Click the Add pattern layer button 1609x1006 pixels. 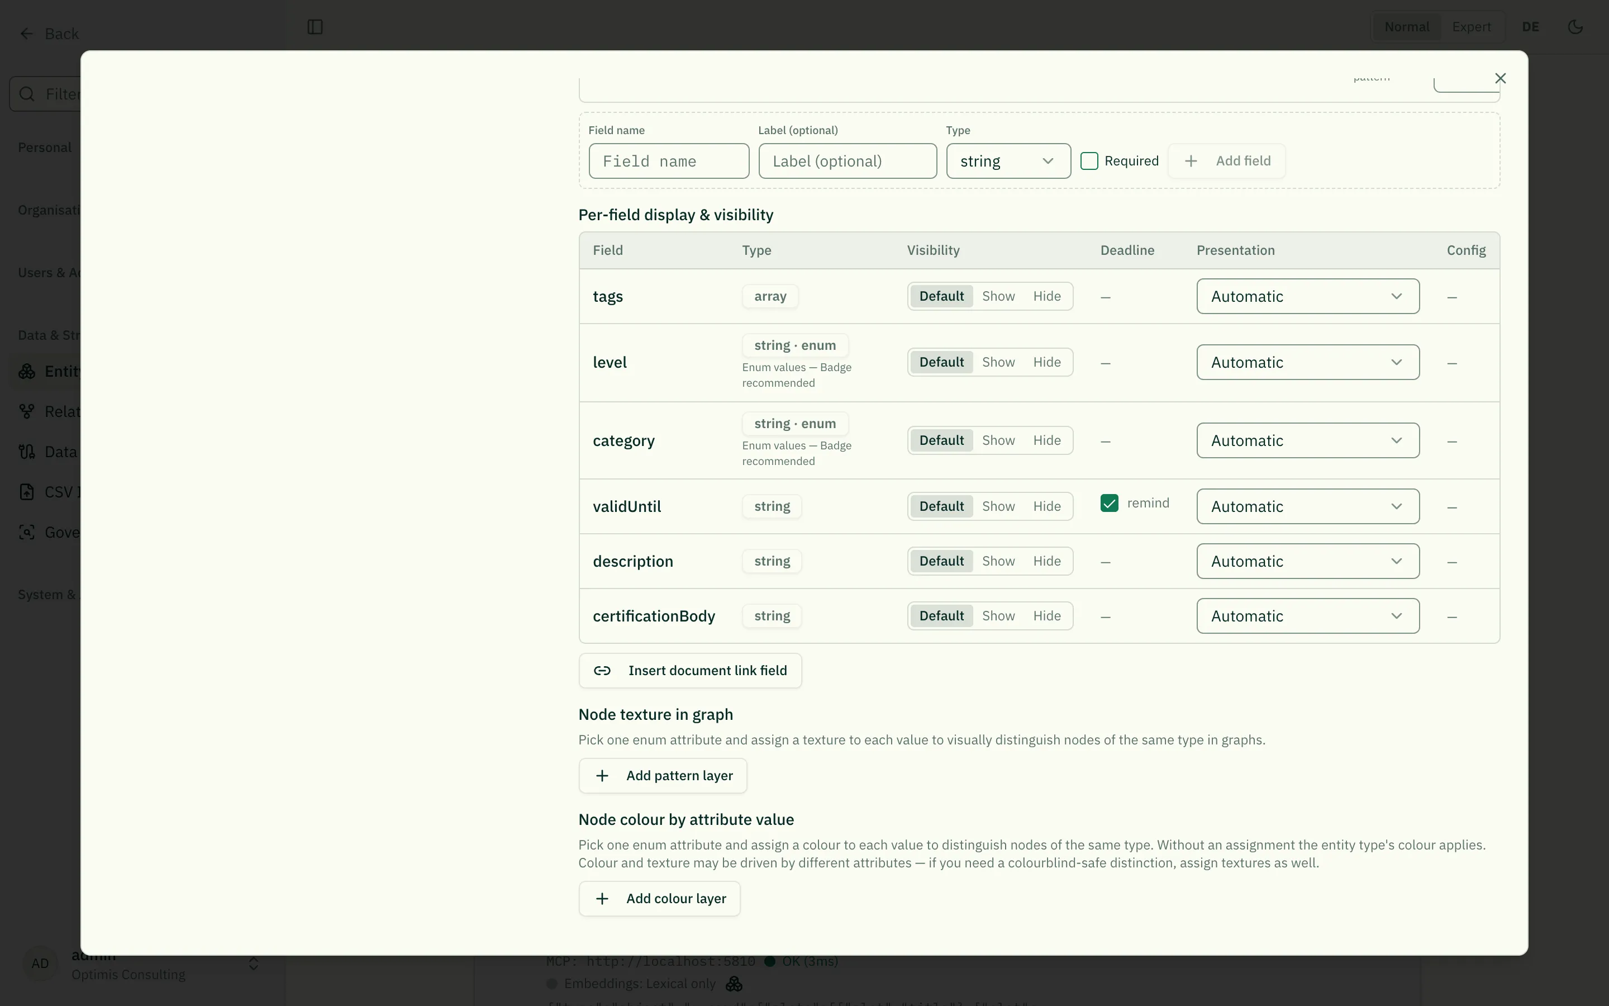coord(663,776)
